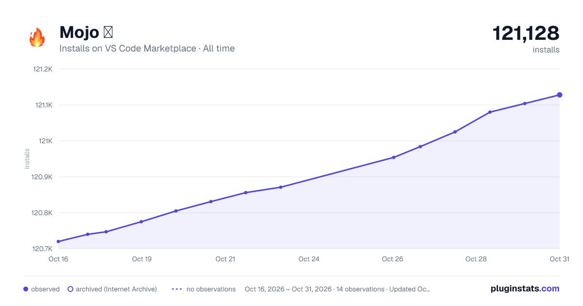Screen dimensions: 583x306
Task: Click the Mojo flame logo icon
Action: coord(37,37)
